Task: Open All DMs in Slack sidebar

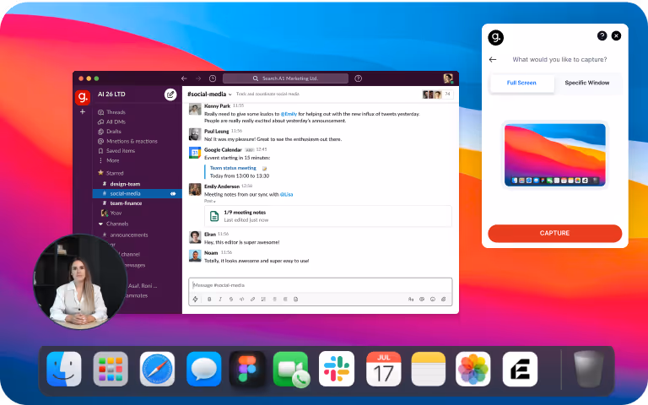Action: pyautogui.click(x=111, y=121)
